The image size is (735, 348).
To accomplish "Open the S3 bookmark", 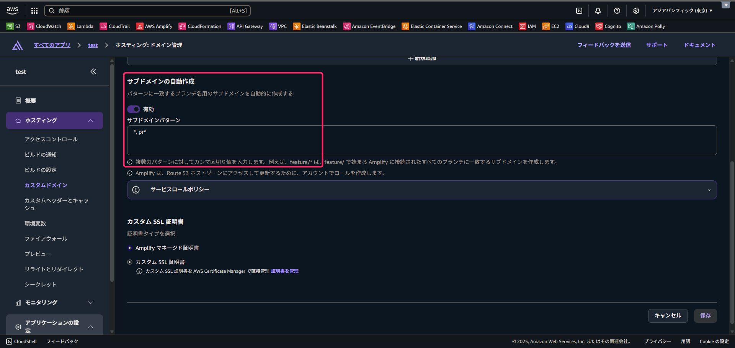I will tap(14, 26).
